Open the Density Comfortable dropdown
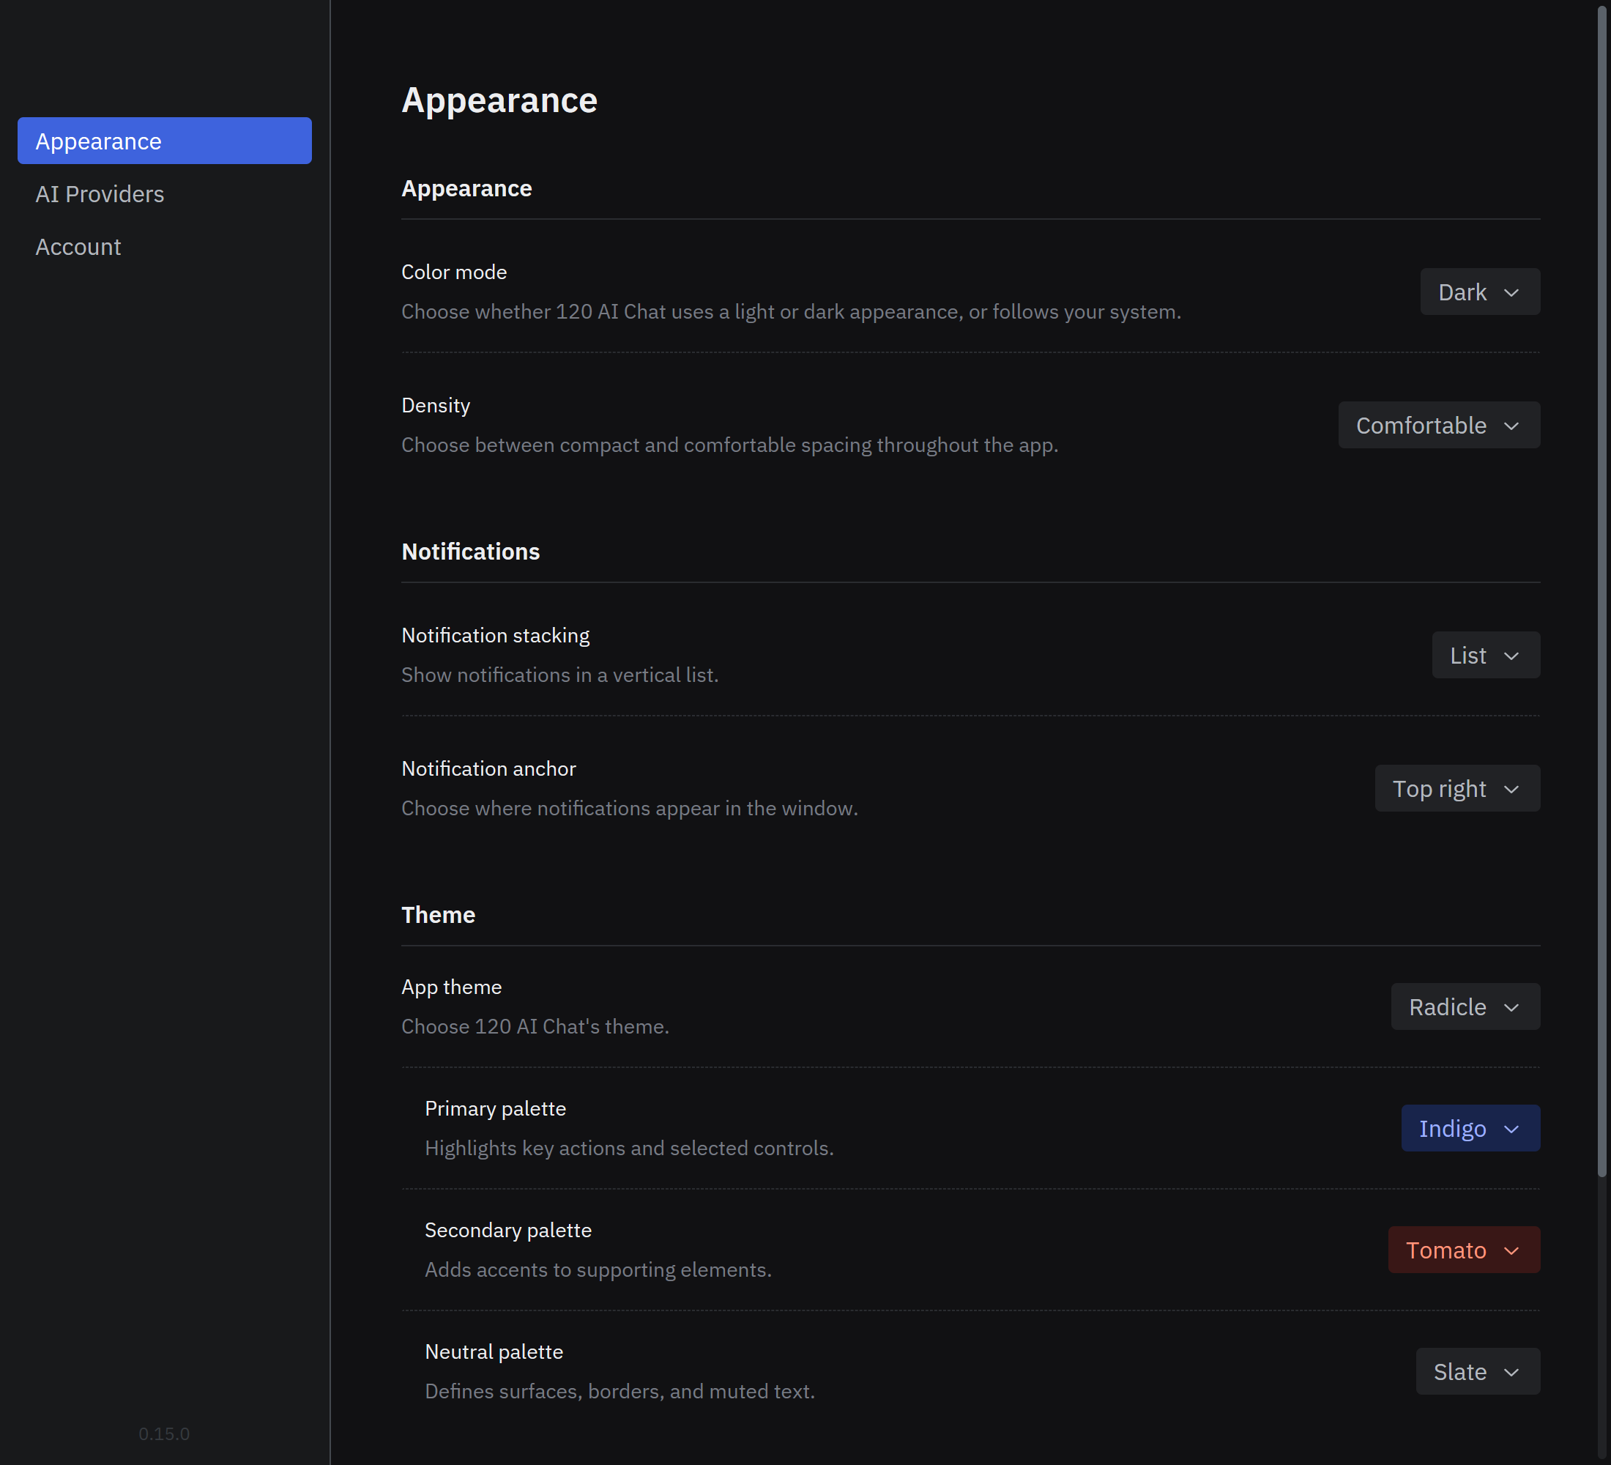This screenshot has height=1465, width=1611. [1438, 425]
